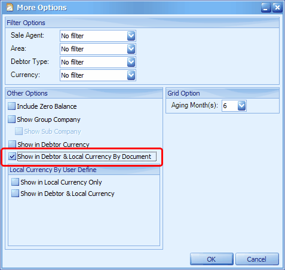Minimize the More Options dialog
The image size is (285, 270).
266,8
